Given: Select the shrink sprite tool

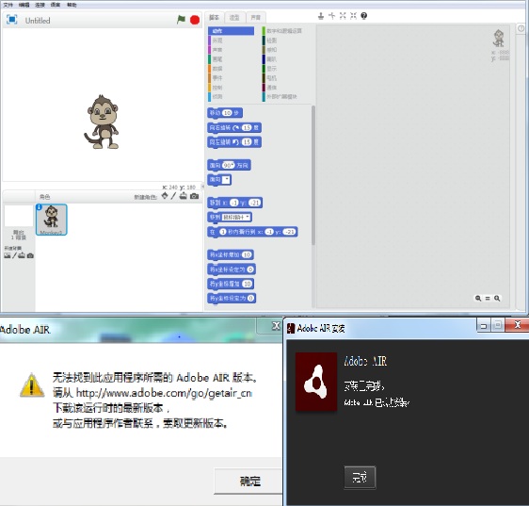Looking at the screenshot, I should (x=353, y=16).
